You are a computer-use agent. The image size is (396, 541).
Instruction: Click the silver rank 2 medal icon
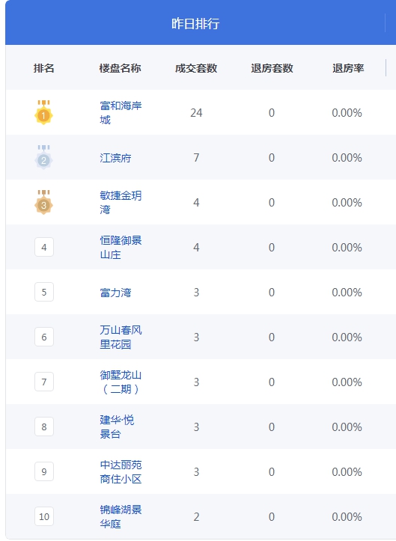pos(44,157)
